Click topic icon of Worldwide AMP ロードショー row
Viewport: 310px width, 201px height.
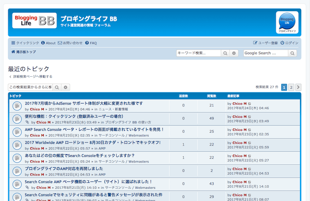click(x=17, y=145)
